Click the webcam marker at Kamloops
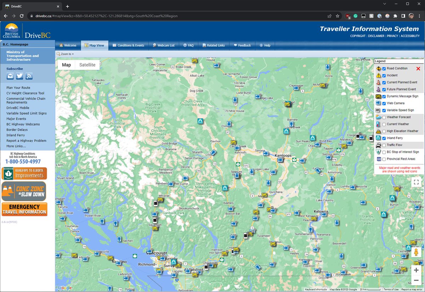425x292 pixels. (280, 160)
